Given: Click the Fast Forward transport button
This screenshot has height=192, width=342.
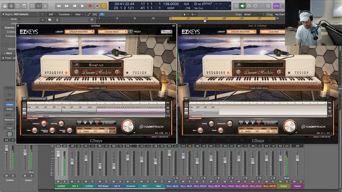Looking at the screenshot, I should pos(67,6).
